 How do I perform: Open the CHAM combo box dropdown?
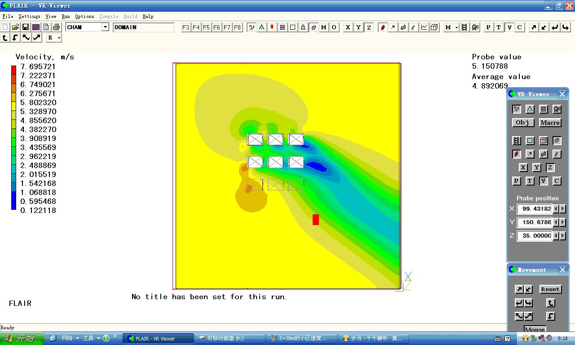click(x=105, y=27)
